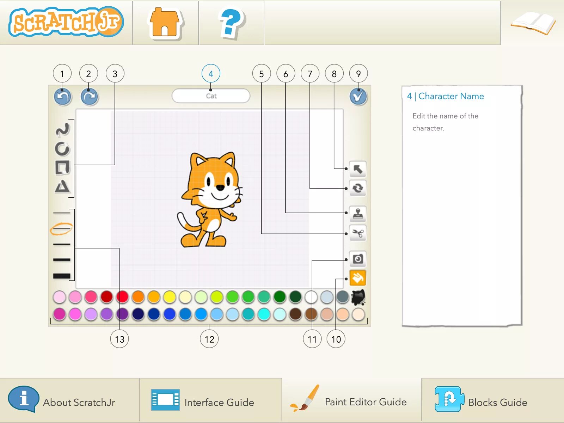Select the Cut scissors tool
564x423 pixels.
click(358, 233)
